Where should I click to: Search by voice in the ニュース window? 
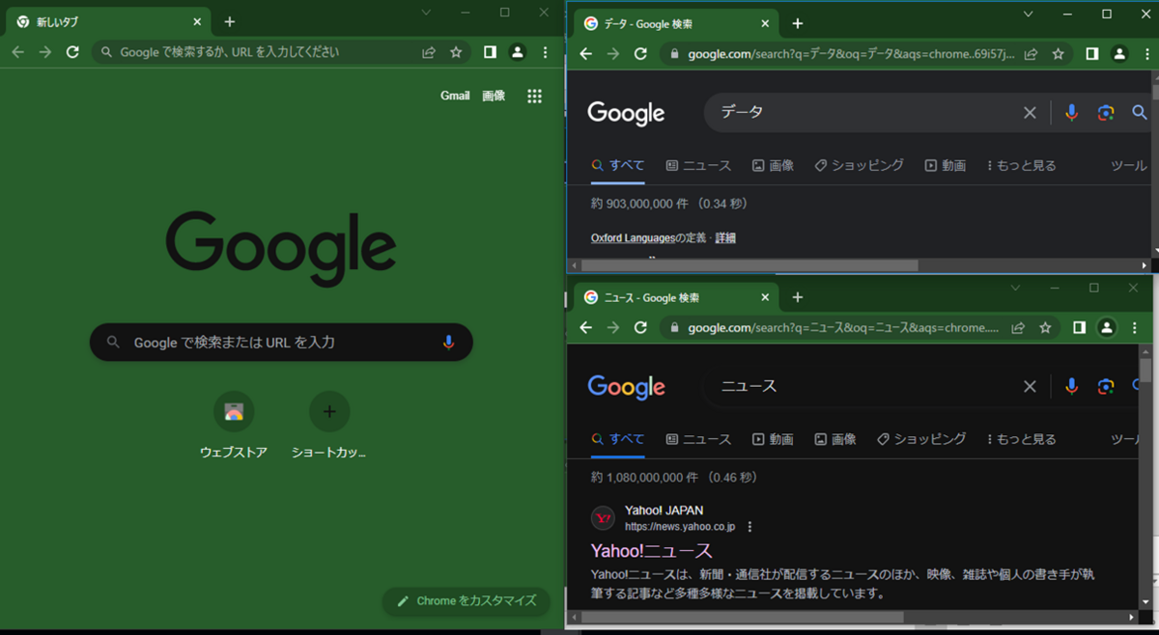1071,386
